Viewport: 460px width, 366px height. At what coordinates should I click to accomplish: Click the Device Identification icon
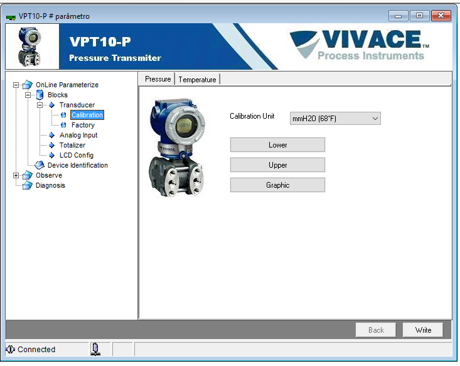point(40,165)
